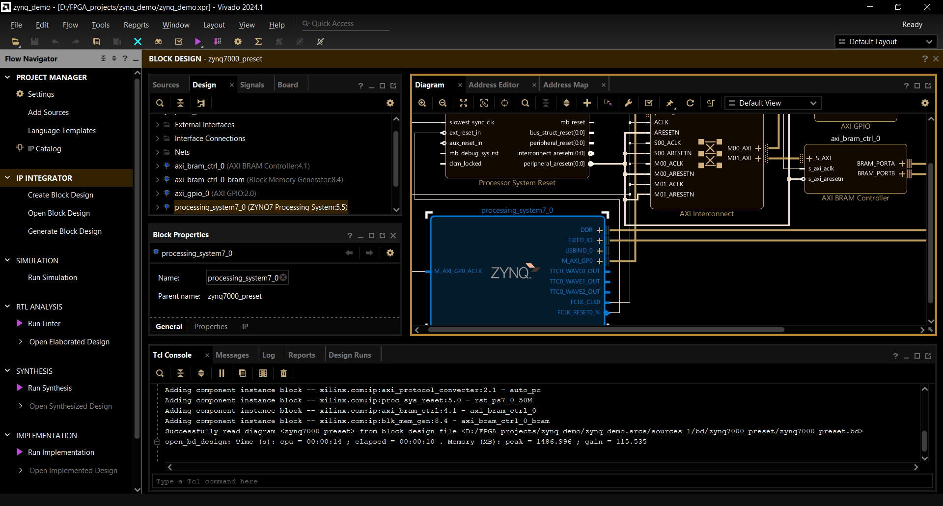The image size is (943, 506).
Task: Click the Name field with processing_system7_0
Action: [247, 278]
